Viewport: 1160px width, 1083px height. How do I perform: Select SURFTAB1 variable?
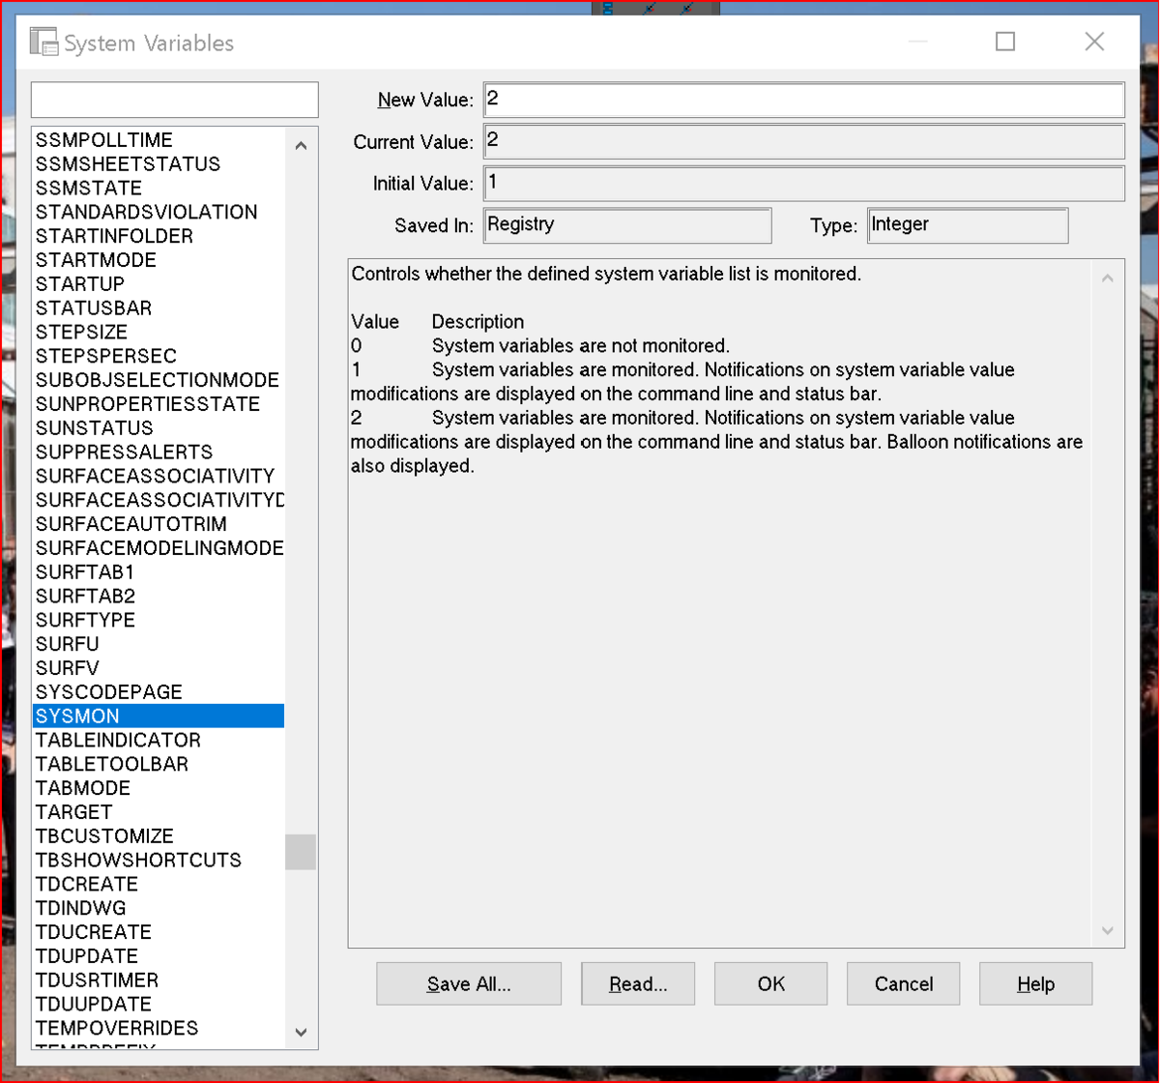click(159, 571)
